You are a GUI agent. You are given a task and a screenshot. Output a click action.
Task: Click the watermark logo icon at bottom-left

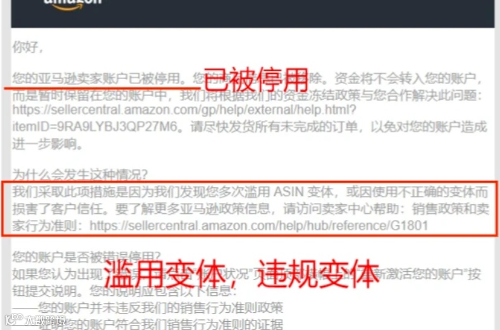13,319
